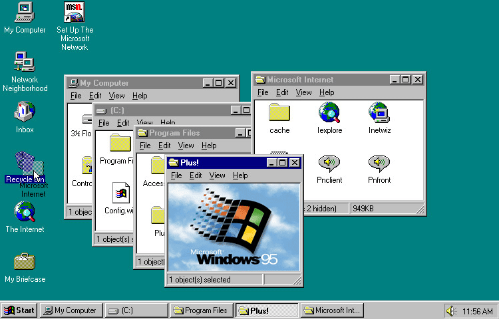Open Help menu in My Computer window
Screen dimensions: 499x319
pos(140,96)
